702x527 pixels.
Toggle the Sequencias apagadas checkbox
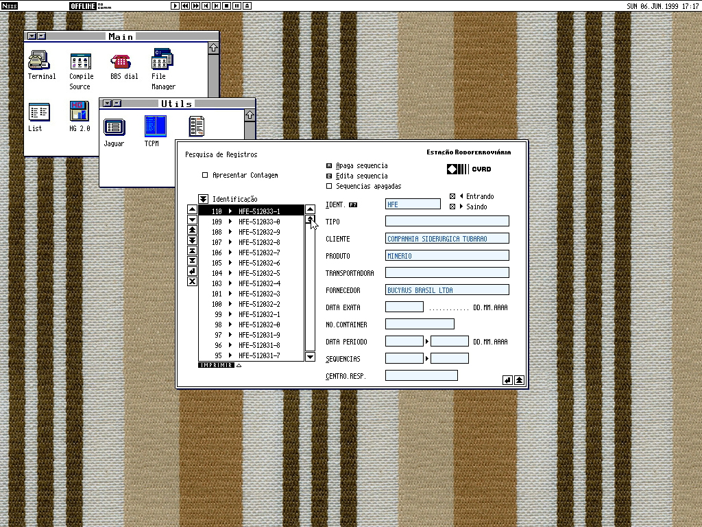329,186
